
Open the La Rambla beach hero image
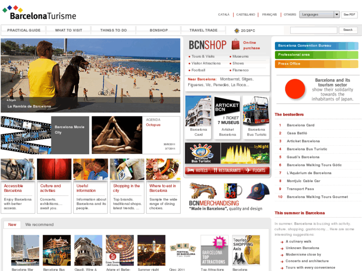tap(91, 76)
